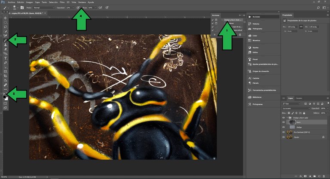
Task: Hide the Burn layer
Action: (284, 122)
